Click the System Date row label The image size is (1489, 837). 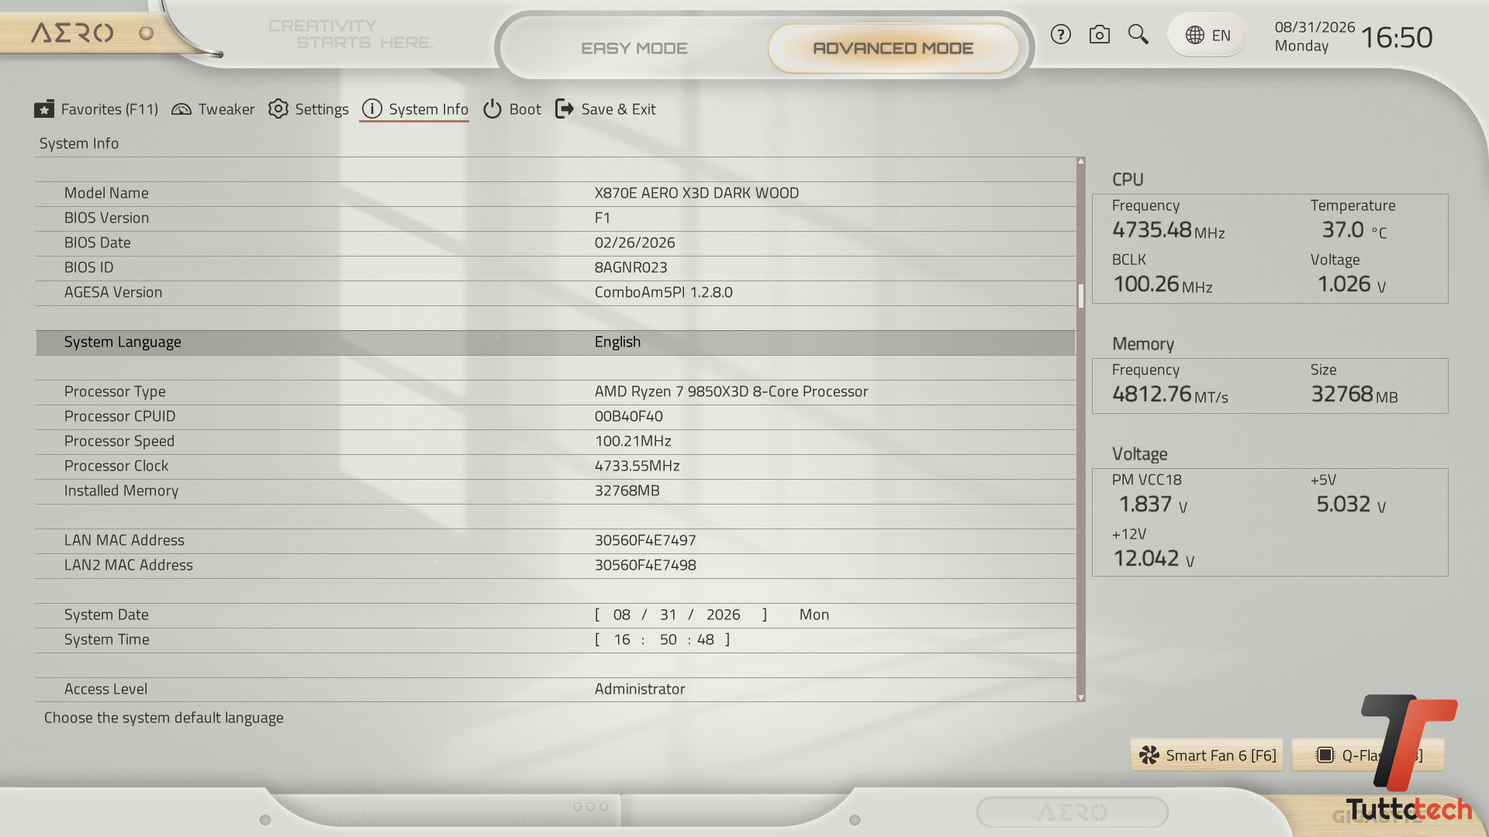[x=106, y=615]
